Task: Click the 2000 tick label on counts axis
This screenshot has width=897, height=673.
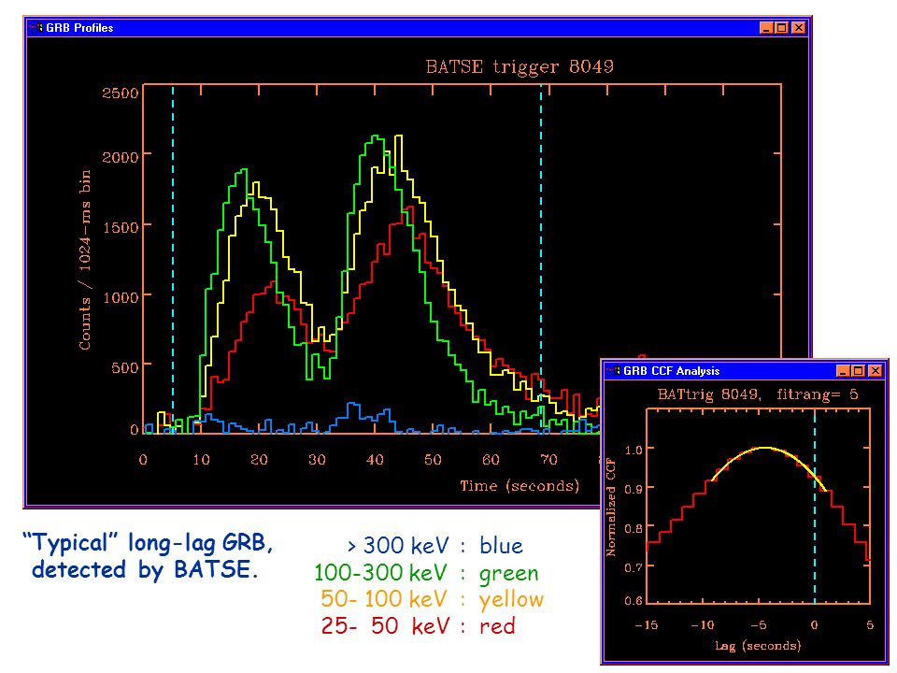Action: [x=121, y=157]
